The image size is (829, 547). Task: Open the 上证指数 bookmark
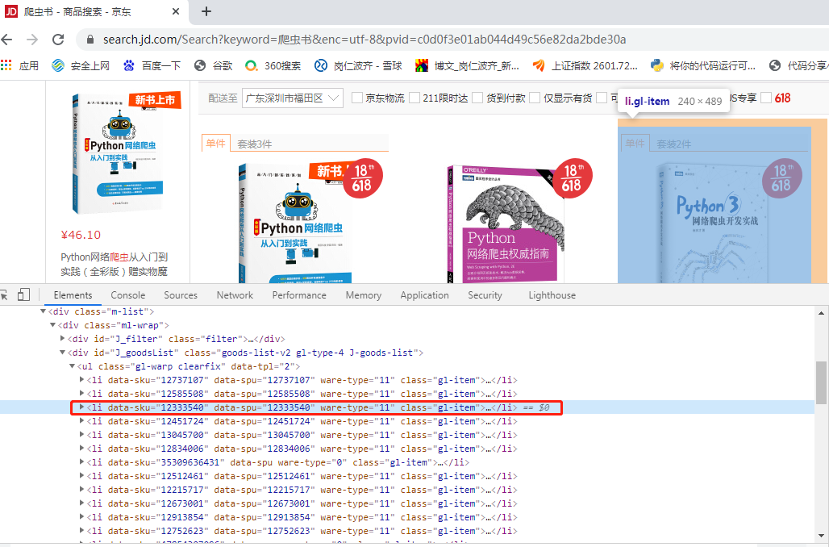[x=585, y=65]
